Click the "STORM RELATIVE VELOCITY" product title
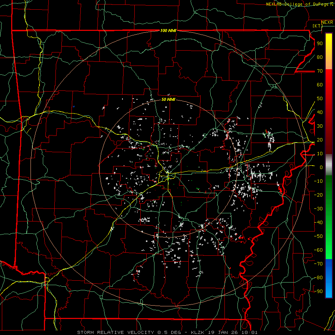This screenshot has width=335, height=335. [116, 332]
